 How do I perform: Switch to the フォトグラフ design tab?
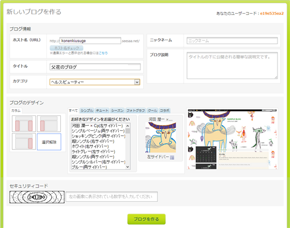(x=135, y=110)
